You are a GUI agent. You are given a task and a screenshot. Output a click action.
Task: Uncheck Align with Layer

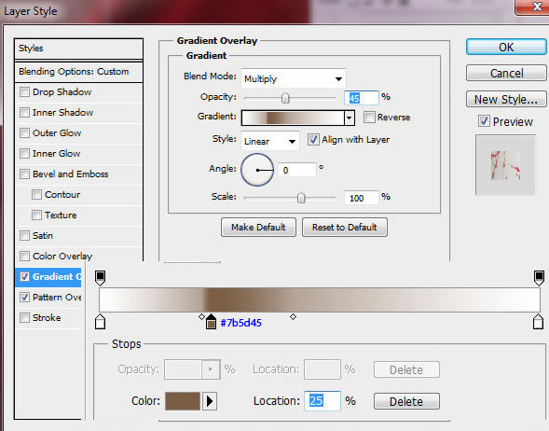313,139
